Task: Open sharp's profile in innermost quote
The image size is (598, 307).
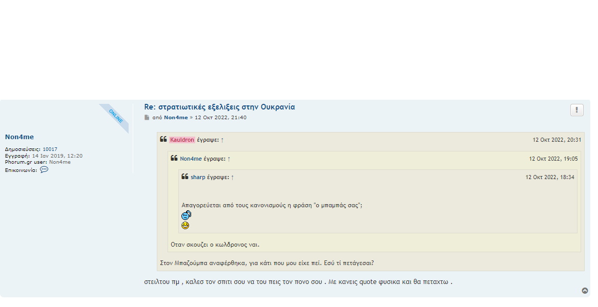Action: pos(198,177)
